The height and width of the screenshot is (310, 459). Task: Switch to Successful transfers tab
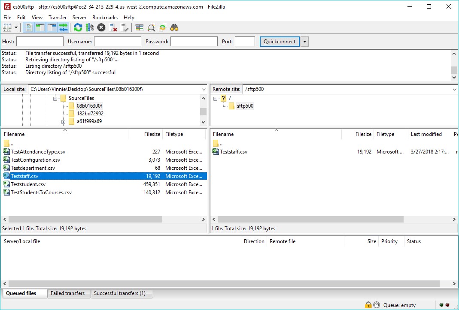click(x=122, y=293)
